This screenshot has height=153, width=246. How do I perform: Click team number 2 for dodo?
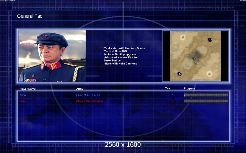(172, 101)
